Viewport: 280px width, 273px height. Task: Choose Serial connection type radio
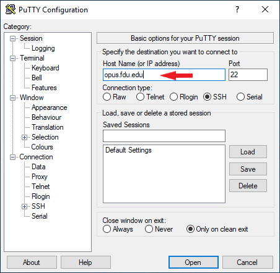tap(240, 97)
